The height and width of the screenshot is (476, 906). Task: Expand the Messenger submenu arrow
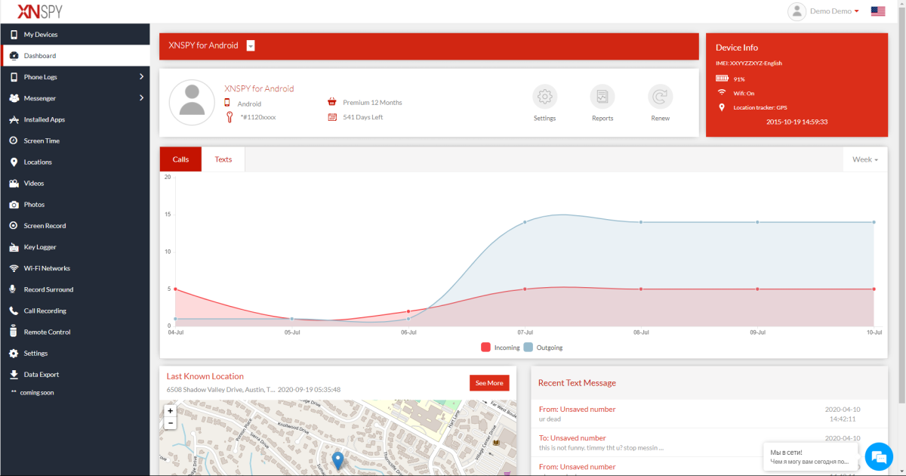(141, 98)
